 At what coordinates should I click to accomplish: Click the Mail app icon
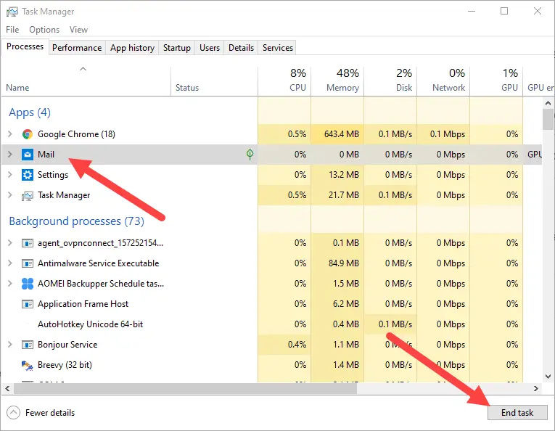point(28,155)
